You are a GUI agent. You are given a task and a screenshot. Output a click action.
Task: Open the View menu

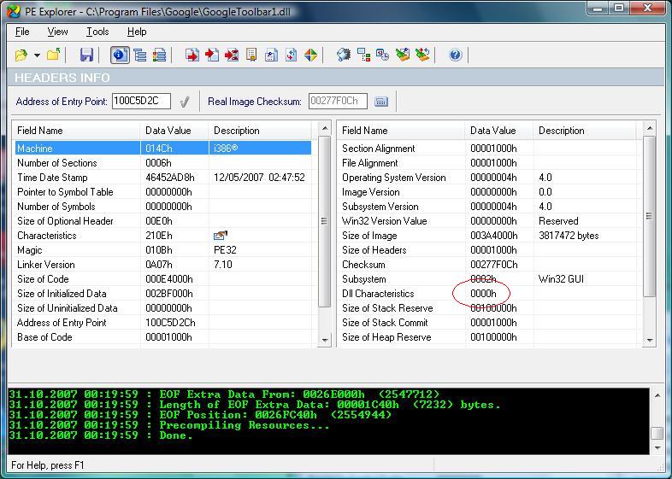tap(57, 32)
